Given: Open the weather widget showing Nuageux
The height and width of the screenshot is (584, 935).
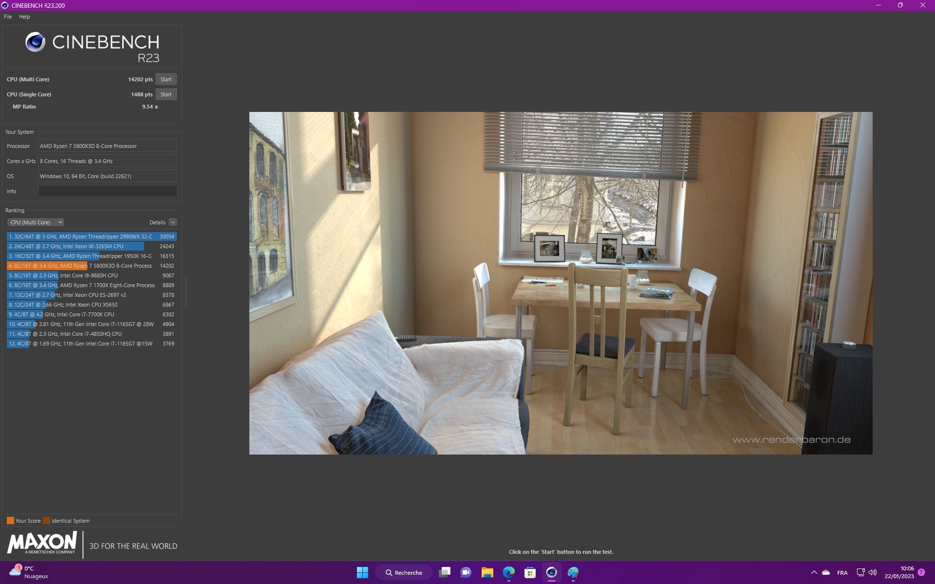Looking at the screenshot, I should coord(29,572).
